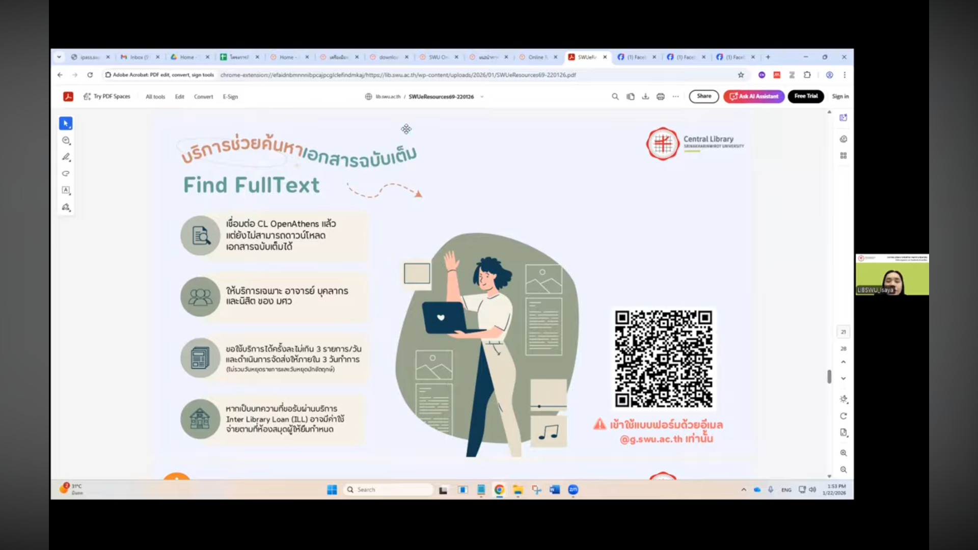Open Zoom from the taskbar

pos(573,490)
